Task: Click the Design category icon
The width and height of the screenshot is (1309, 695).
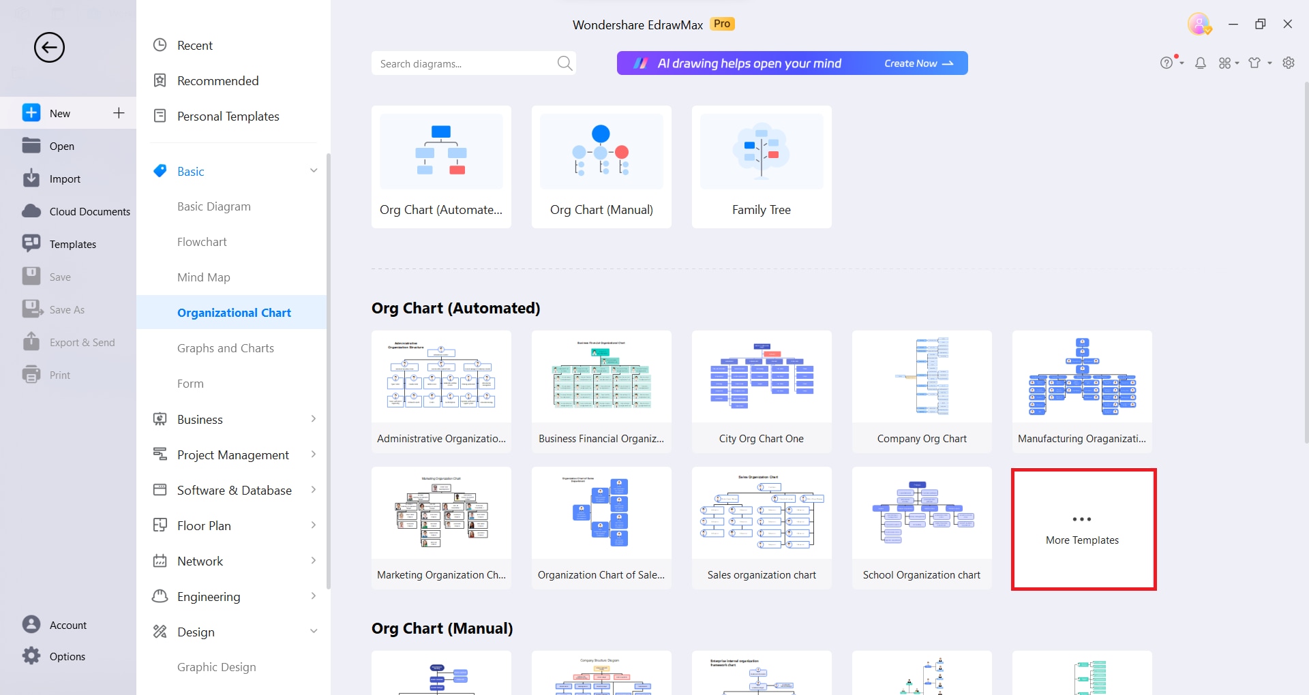Action: click(160, 632)
